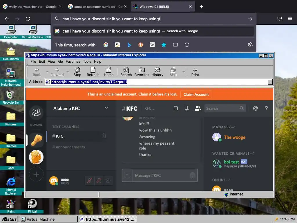This screenshot has height=223, width=297.
Task: Search with Amazon one-off engine
Action: (117, 45)
